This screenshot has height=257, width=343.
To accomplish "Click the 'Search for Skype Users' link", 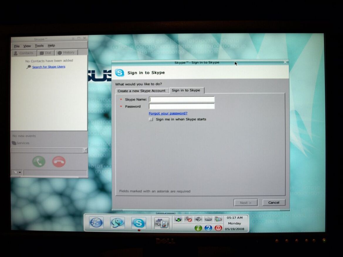I will click(x=49, y=67).
